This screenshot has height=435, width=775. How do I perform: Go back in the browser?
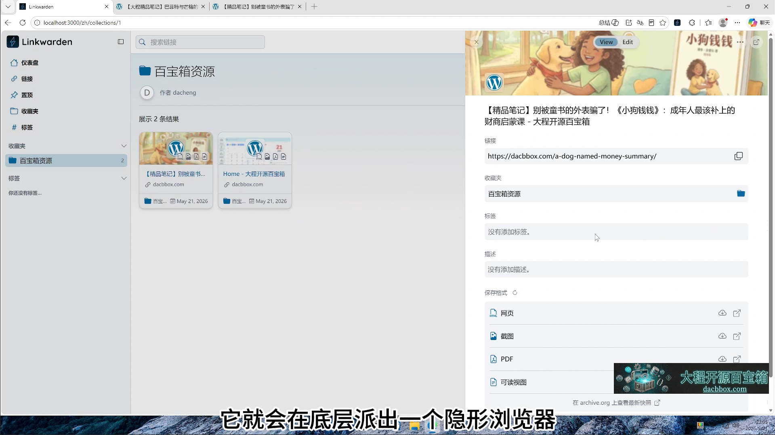pyautogui.click(x=8, y=23)
